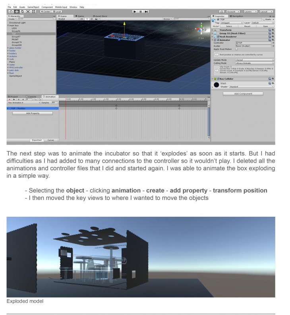Click the black material color swatch
The width and height of the screenshot is (290, 315).
pos(216,85)
